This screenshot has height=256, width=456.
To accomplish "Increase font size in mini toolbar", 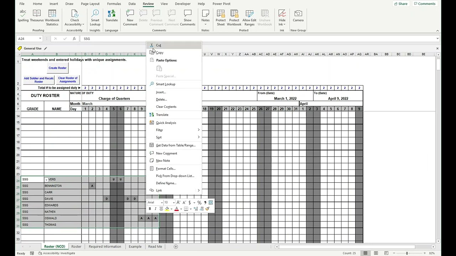I will click(178, 202).
